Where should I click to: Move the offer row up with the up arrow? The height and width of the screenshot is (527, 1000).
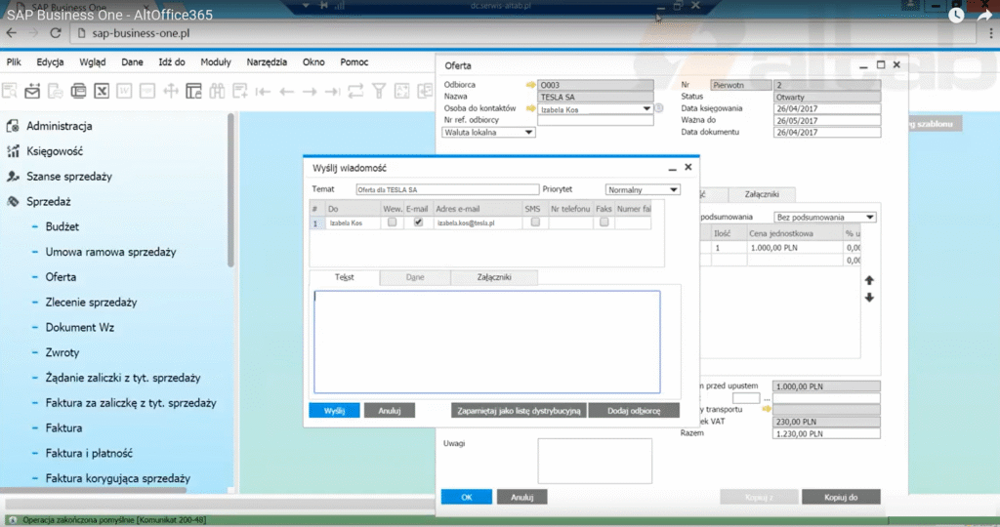tap(869, 280)
